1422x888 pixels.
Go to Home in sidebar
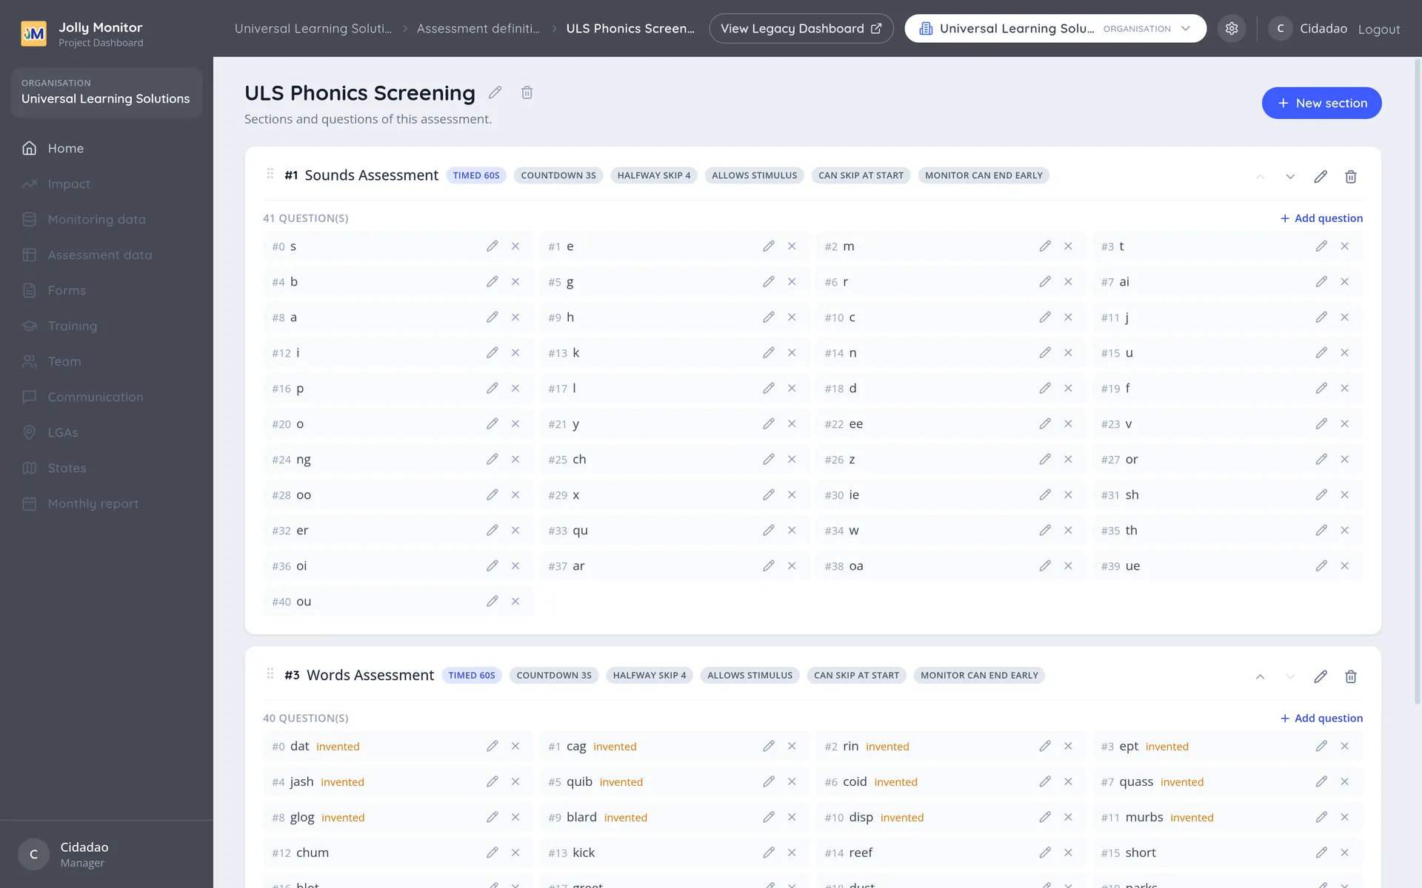tap(107, 148)
